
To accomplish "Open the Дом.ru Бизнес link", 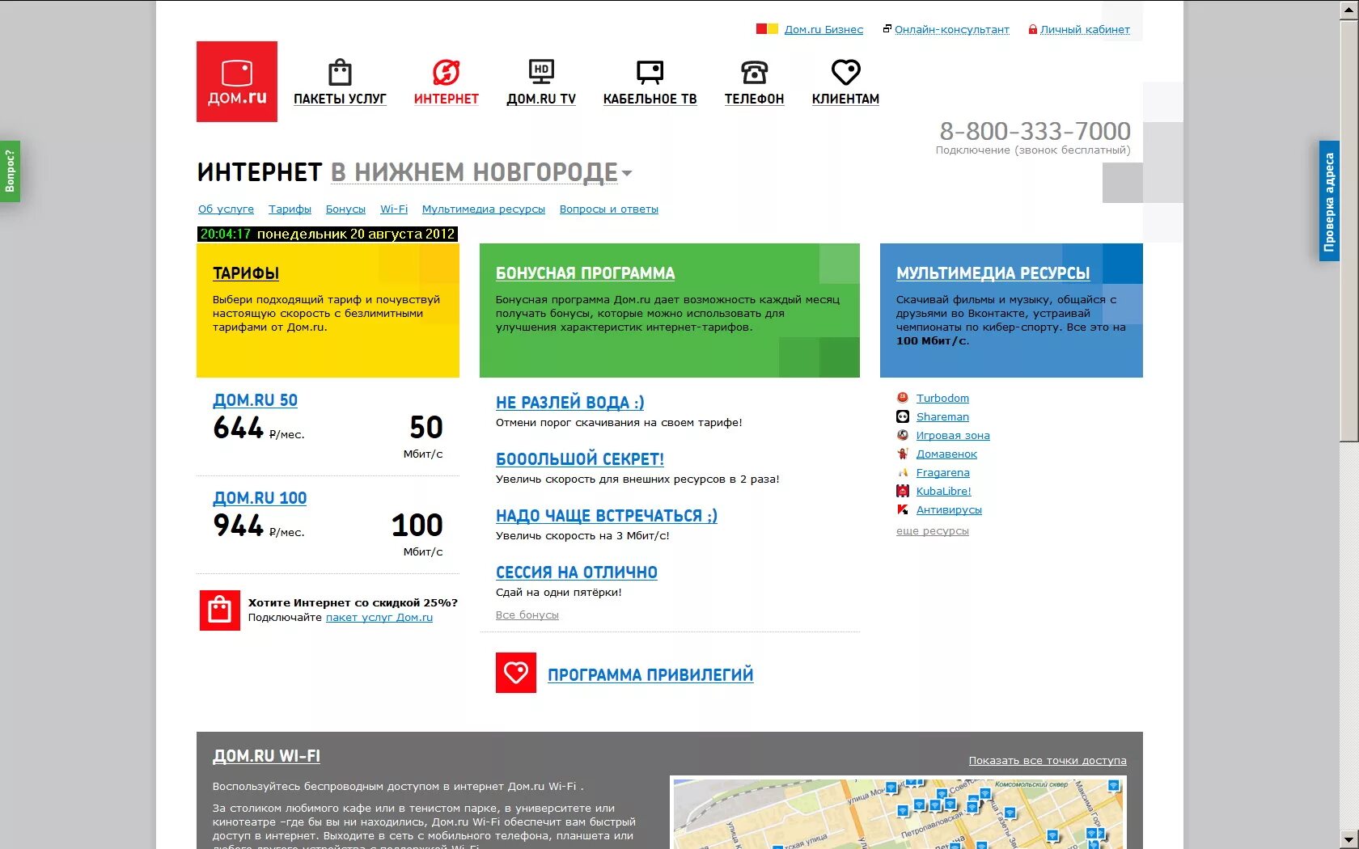I will coord(823,29).
